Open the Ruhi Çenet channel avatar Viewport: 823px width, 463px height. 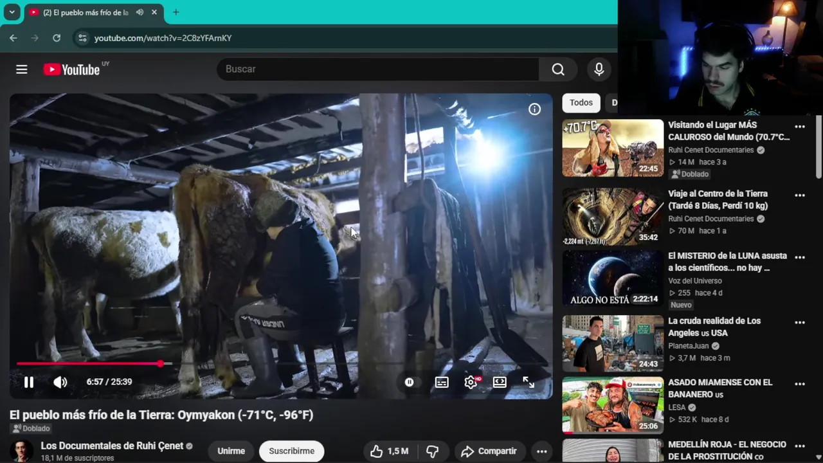tap(21, 451)
